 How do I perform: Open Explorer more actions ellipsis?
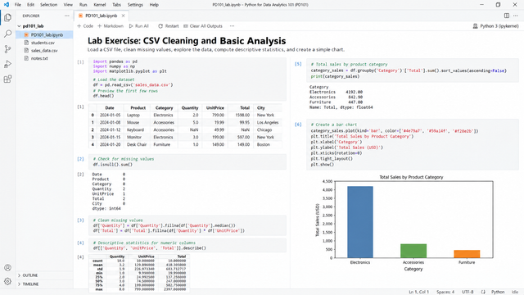tap(67, 16)
